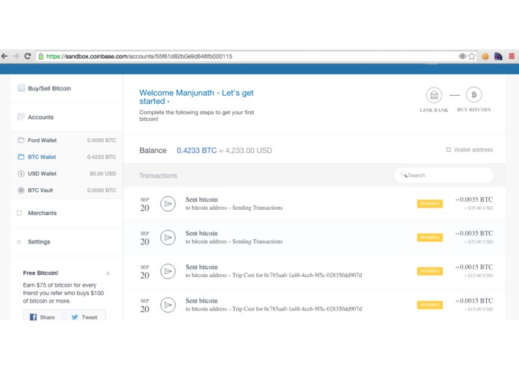The width and height of the screenshot is (519, 369).
Task: Click the Buy/Sell Bitcoin sidebar icon
Action: 21,88
